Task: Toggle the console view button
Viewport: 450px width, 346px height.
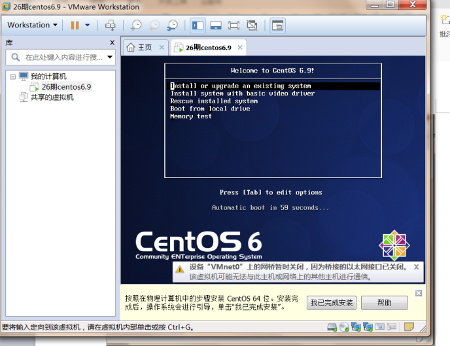Action: point(277,26)
